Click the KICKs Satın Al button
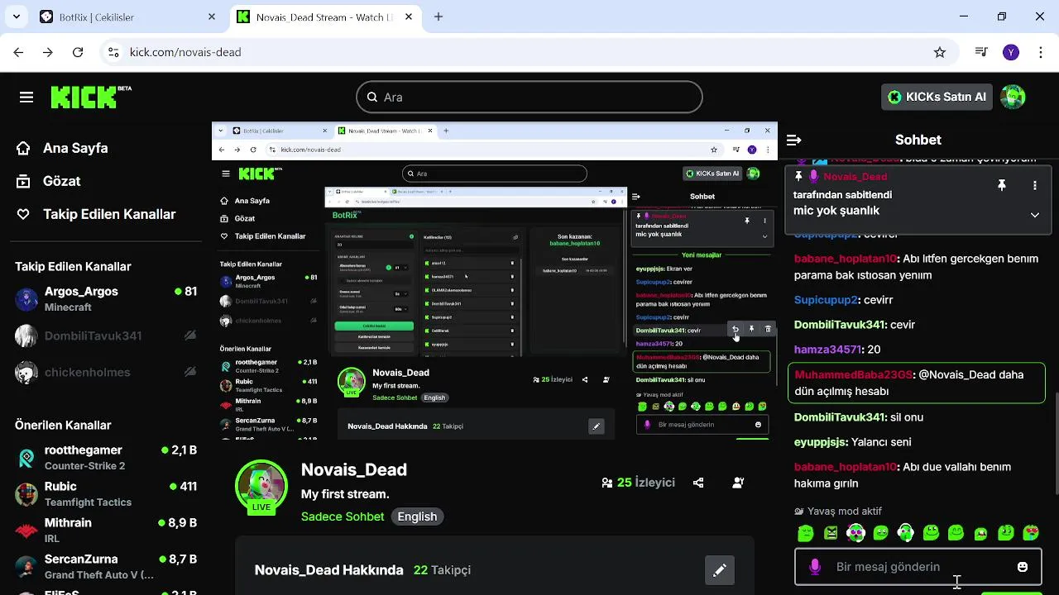Image resolution: width=1059 pixels, height=595 pixels. pyautogui.click(x=937, y=97)
